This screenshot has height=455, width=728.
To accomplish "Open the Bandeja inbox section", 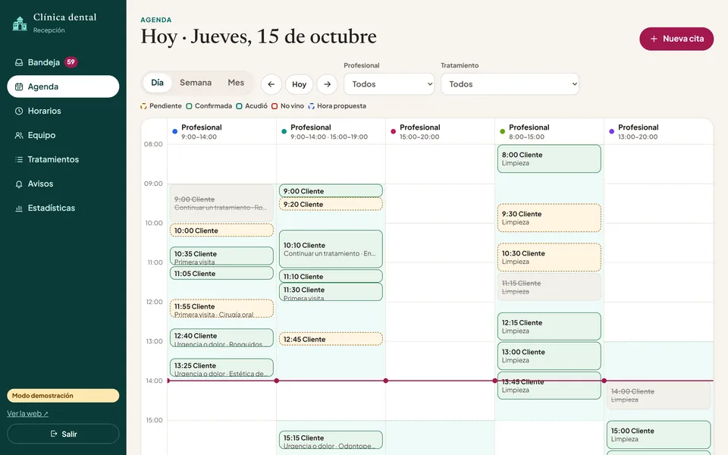I will tap(63, 62).
